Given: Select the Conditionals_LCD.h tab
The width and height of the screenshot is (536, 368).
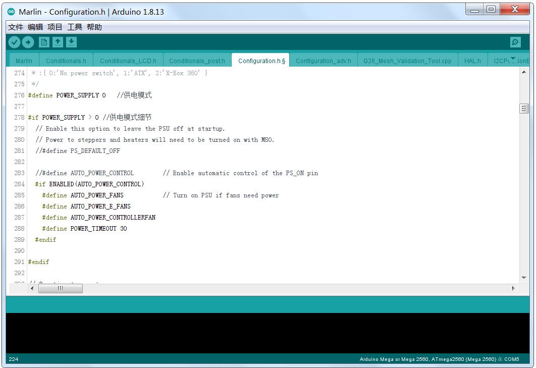Looking at the screenshot, I should (x=127, y=60).
